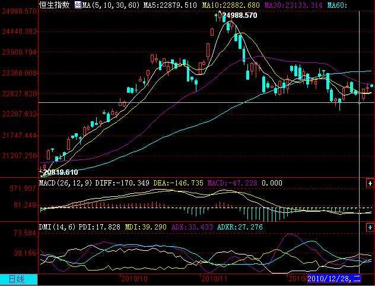Click the highlighted 2010/12/28 date label
This screenshot has height=286, width=375.
(334, 279)
